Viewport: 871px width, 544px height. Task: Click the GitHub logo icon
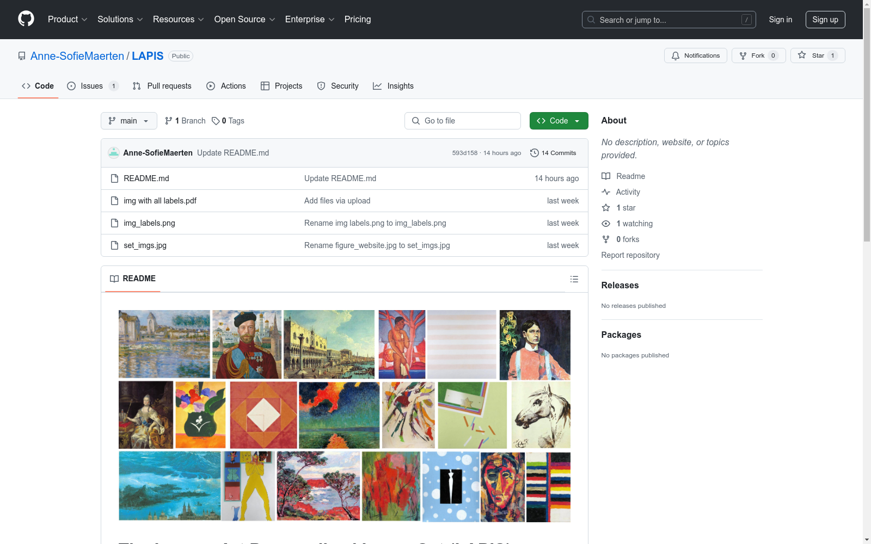(26, 19)
